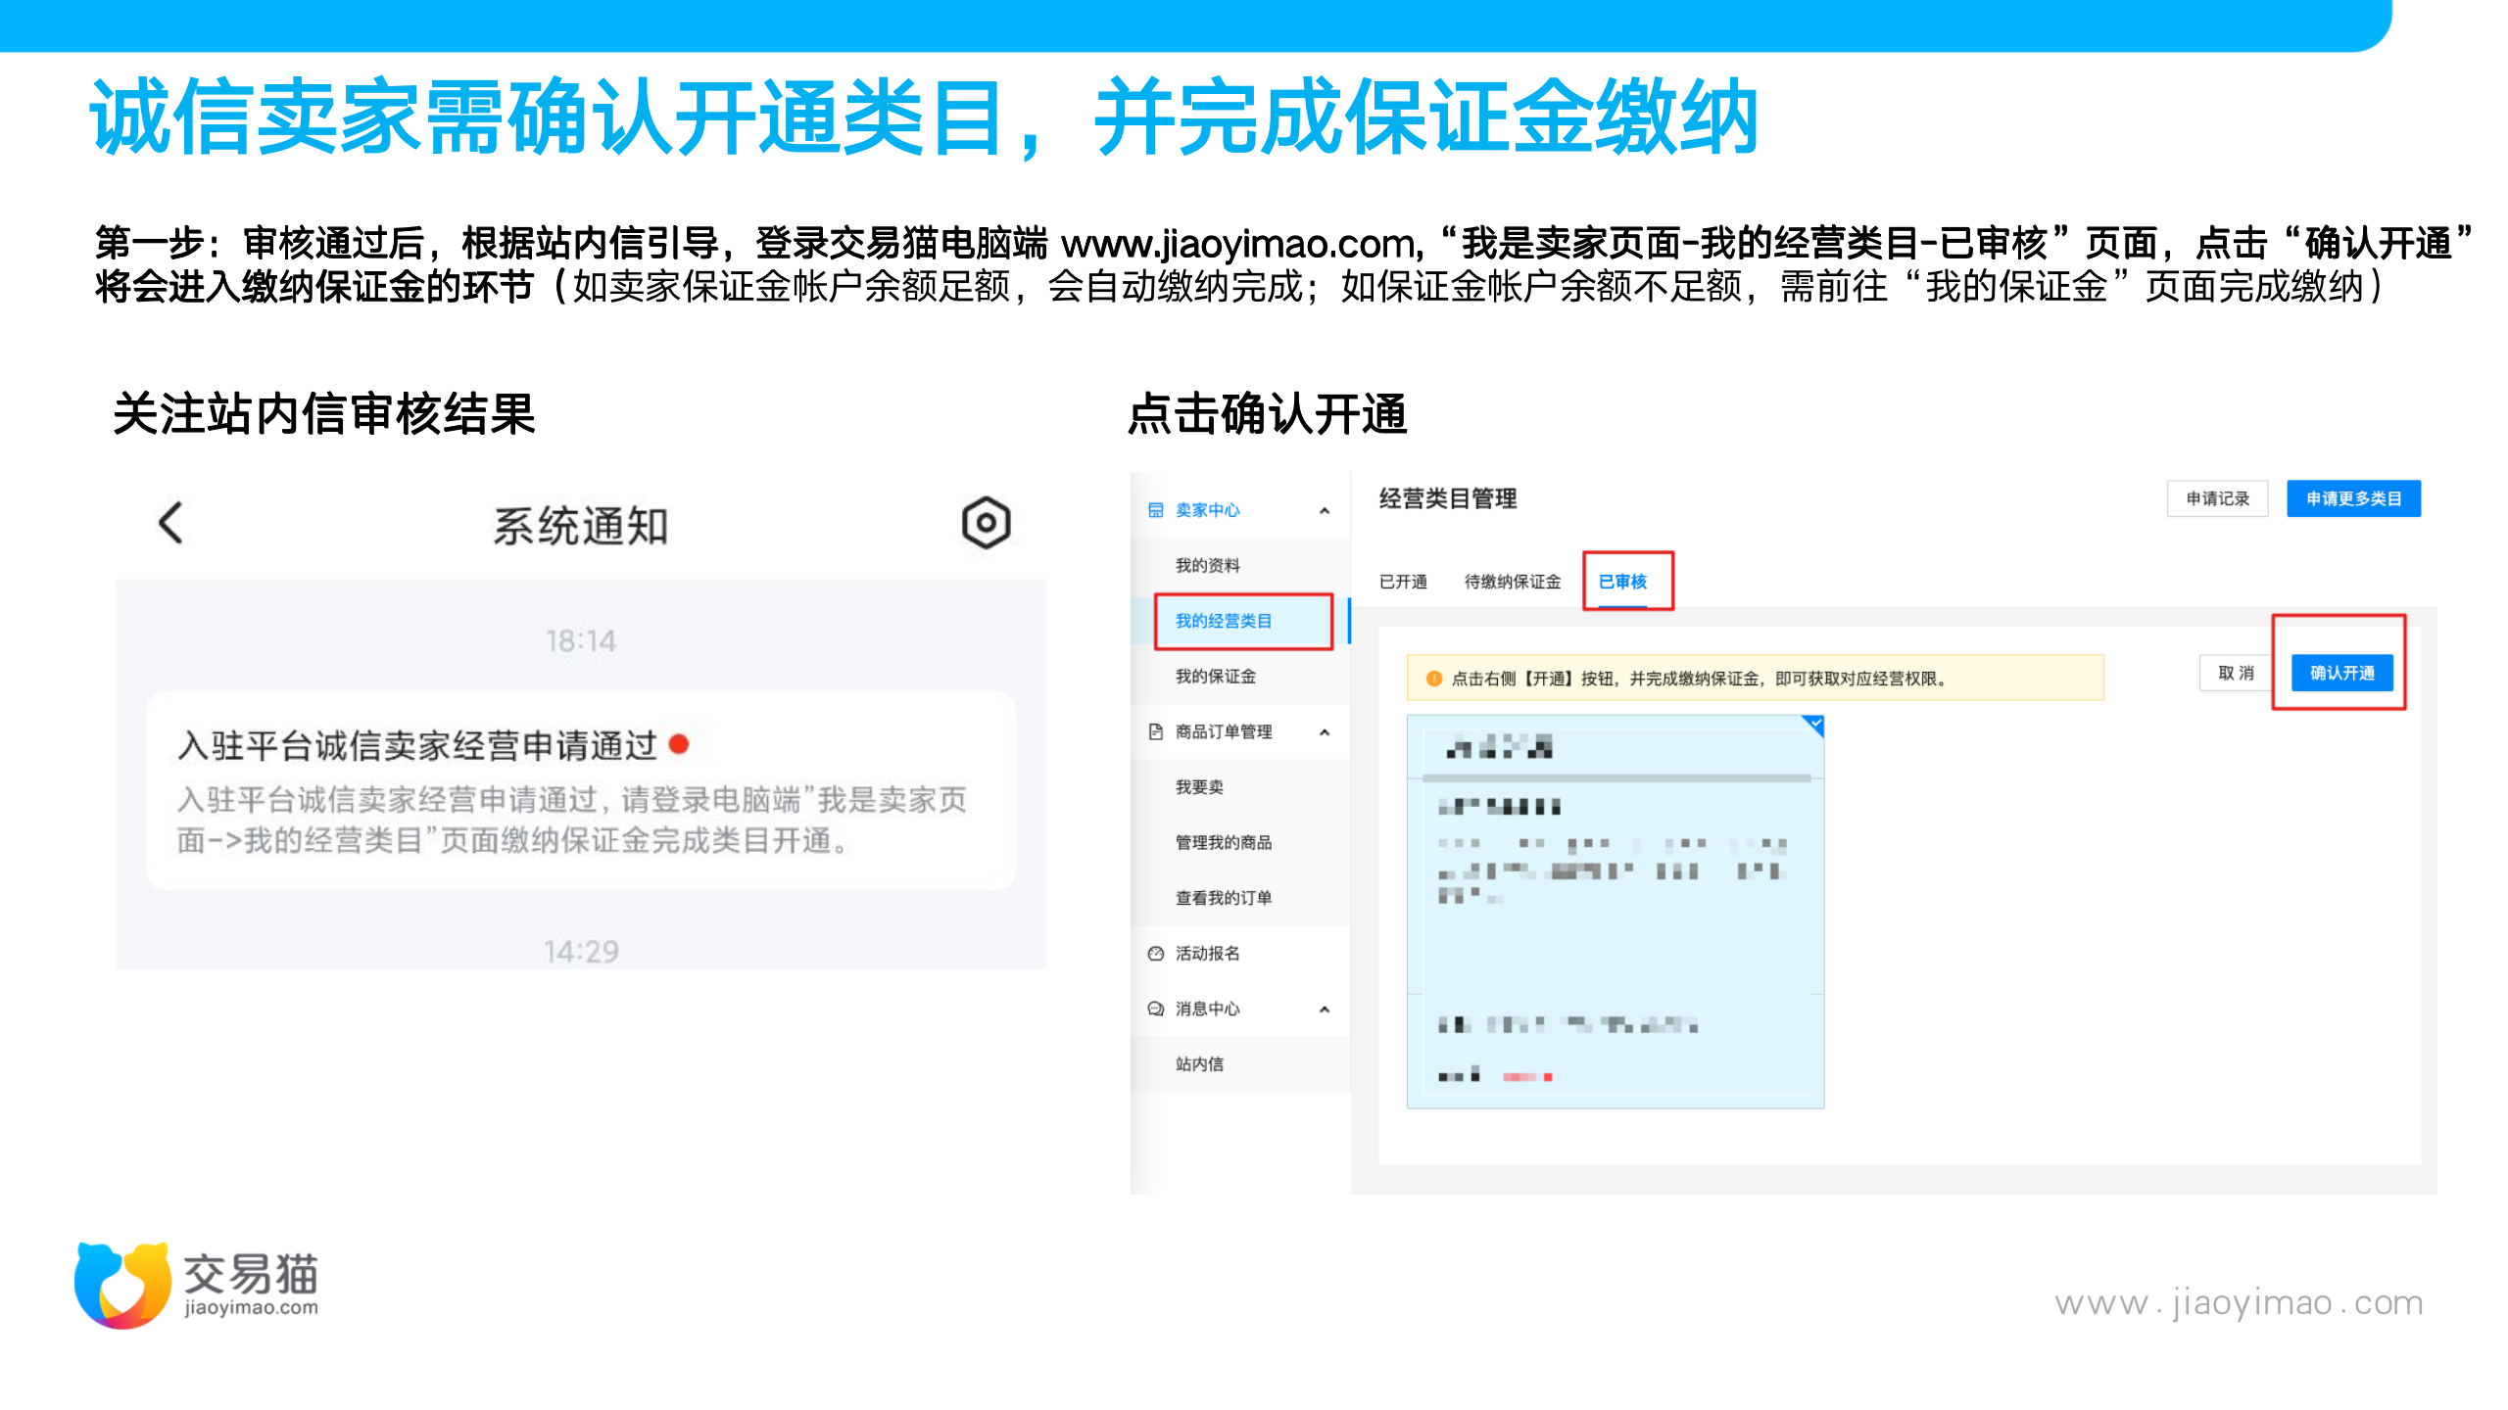Collapse the 消息中心 section arrow
This screenshot has height=1410, width=2508.
(x=1325, y=1009)
